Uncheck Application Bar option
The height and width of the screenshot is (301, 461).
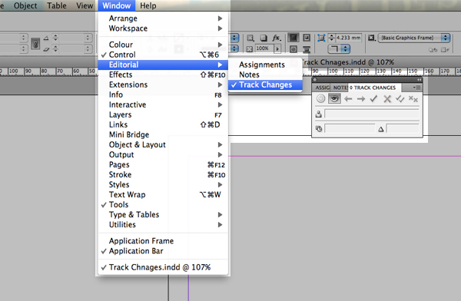[163, 251]
